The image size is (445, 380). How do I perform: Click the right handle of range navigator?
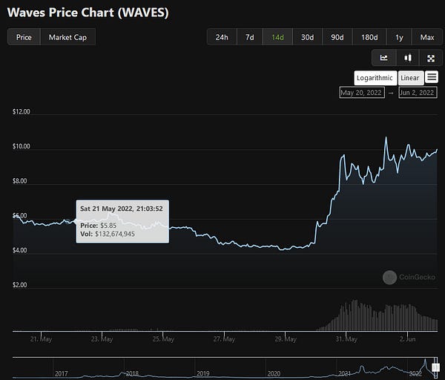tap(436, 367)
